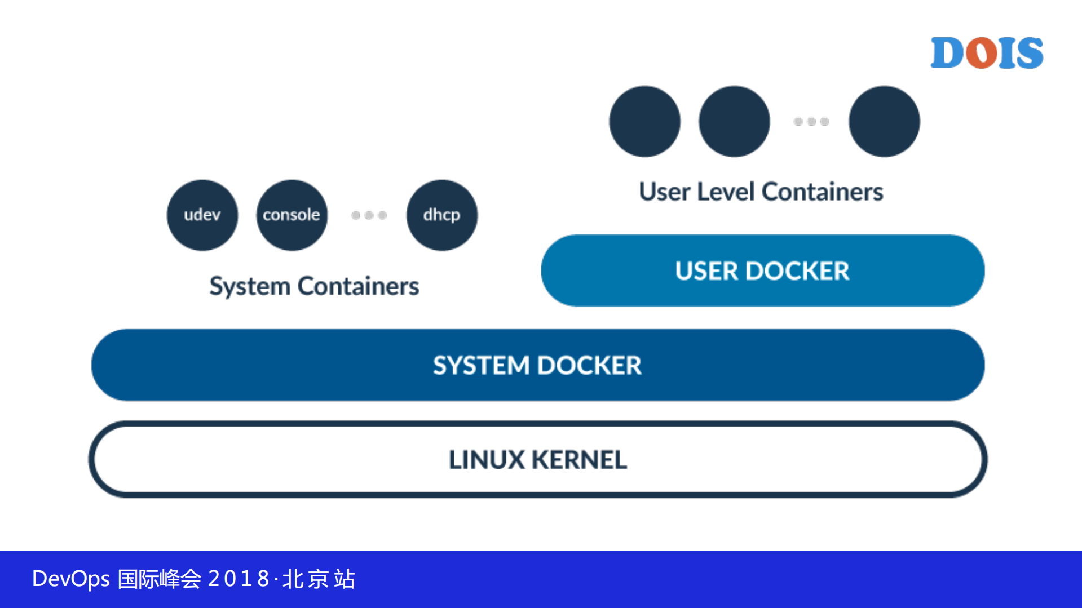Expand the ellipsis among User Level Containers
This screenshot has height=608, width=1082.
pyautogui.click(x=810, y=122)
